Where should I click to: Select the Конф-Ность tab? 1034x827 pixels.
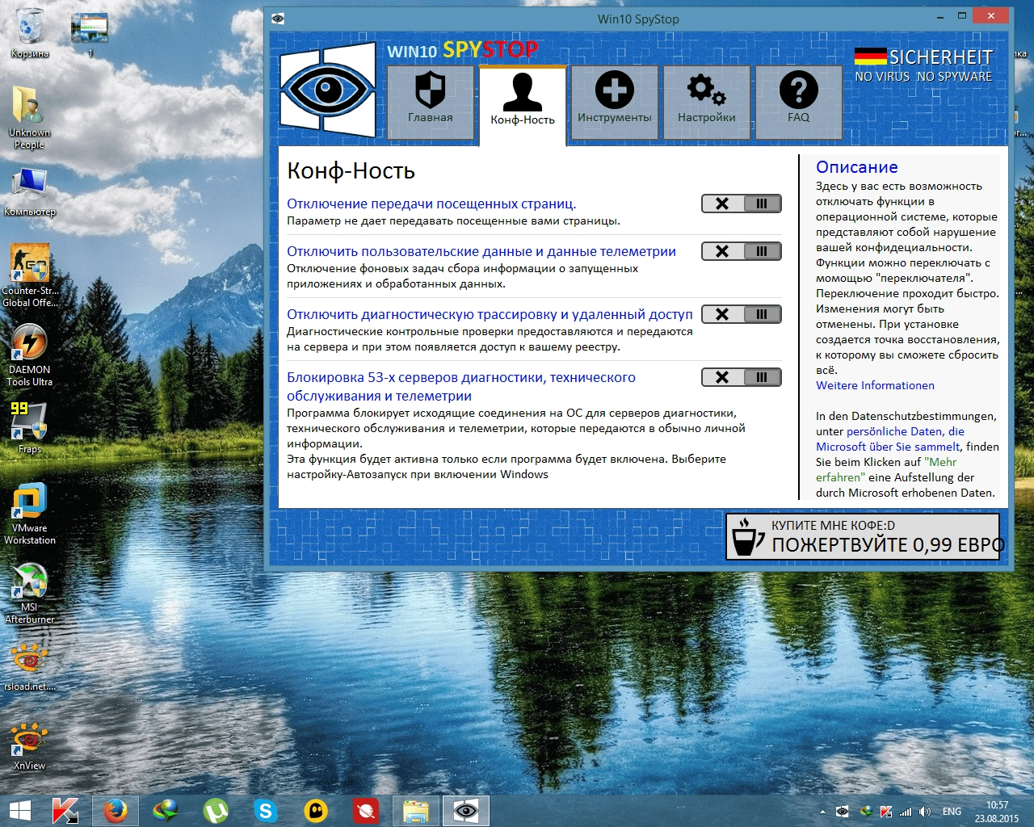click(x=523, y=105)
